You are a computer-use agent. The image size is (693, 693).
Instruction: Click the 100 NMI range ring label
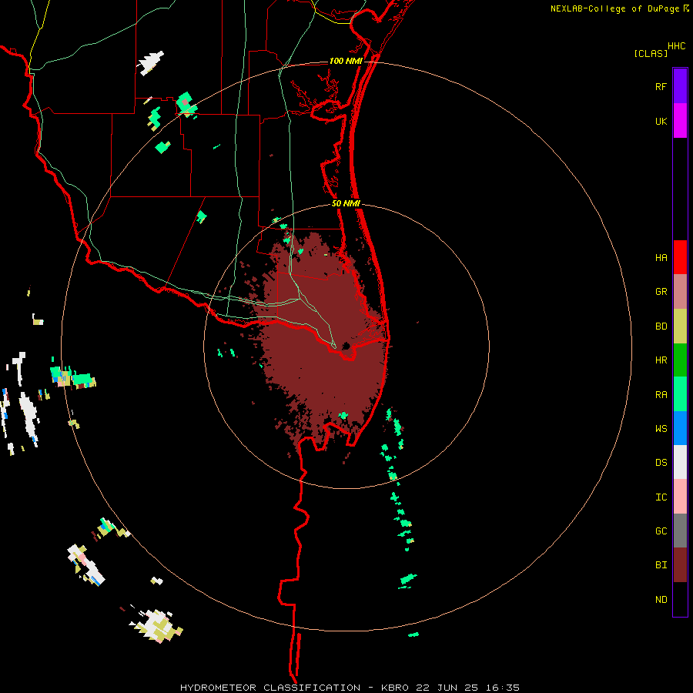pyautogui.click(x=346, y=61)
